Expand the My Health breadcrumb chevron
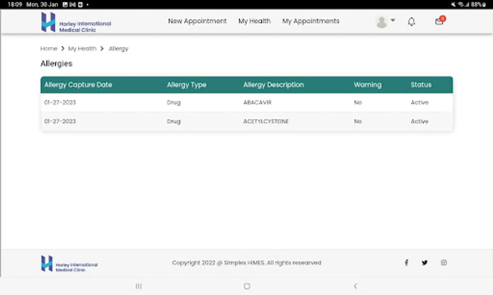 pyautogui.click(x=102, y=49)
